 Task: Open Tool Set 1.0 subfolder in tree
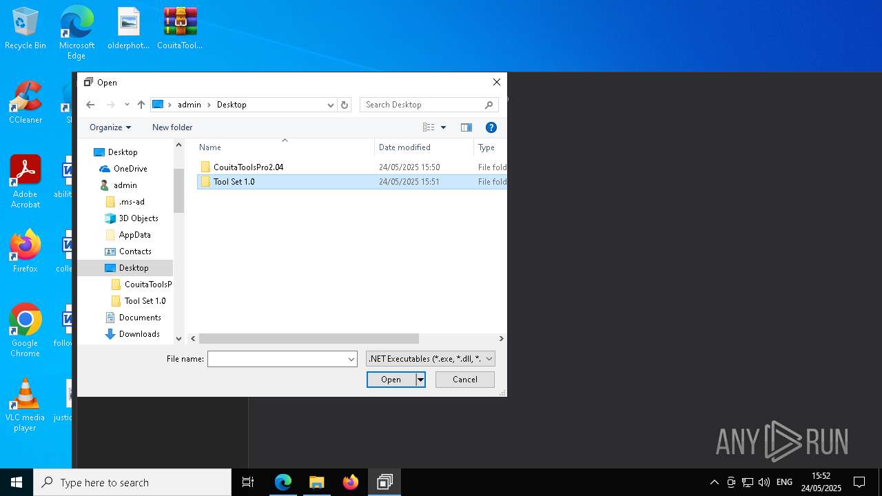point(145,301)
